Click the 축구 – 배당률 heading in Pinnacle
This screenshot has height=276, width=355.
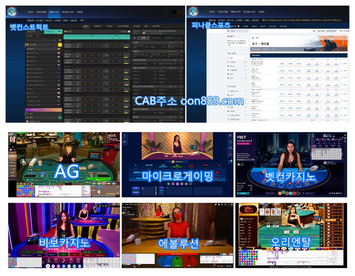(260, 43)
